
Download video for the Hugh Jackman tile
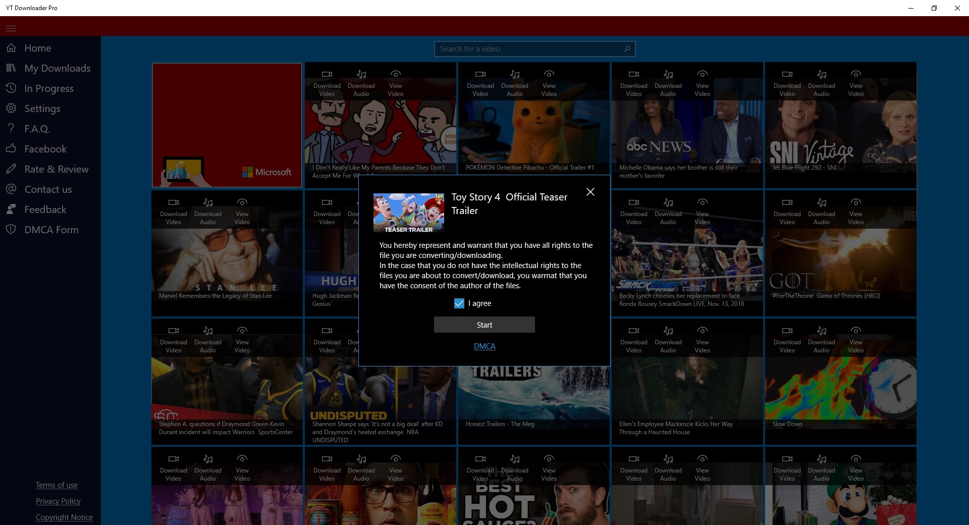click(x=327, y=212)
